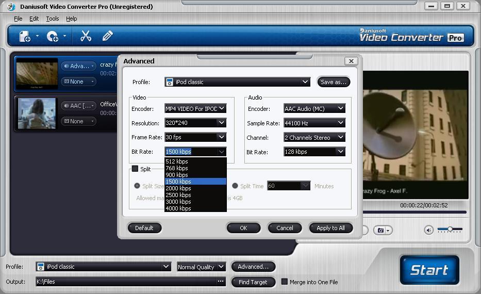Select the Split Time radio button
Viewport: 481px width, 294px height.
click(x=235, y=186)
